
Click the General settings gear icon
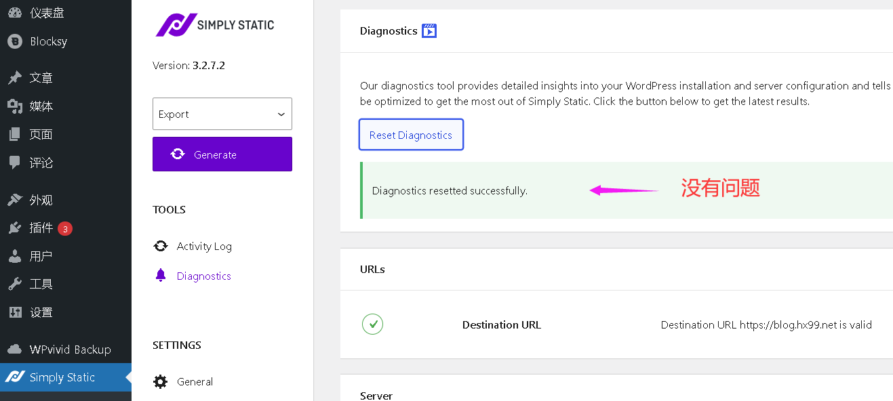[161, 381]
